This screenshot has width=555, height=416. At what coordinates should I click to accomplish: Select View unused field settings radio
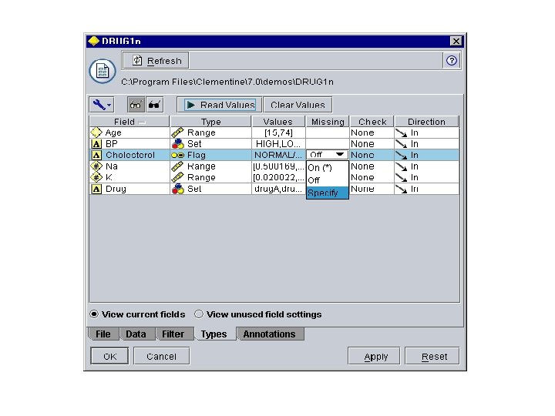tap(199, 314)
